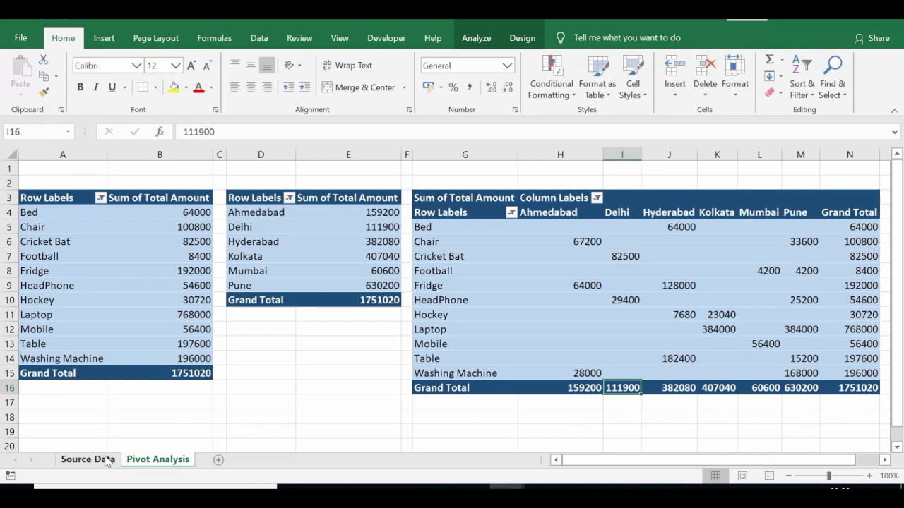Open the Name Box dropdown arrow
This screenshot has height=508, width=904.
pyautogui.click(x=68, y=132)
